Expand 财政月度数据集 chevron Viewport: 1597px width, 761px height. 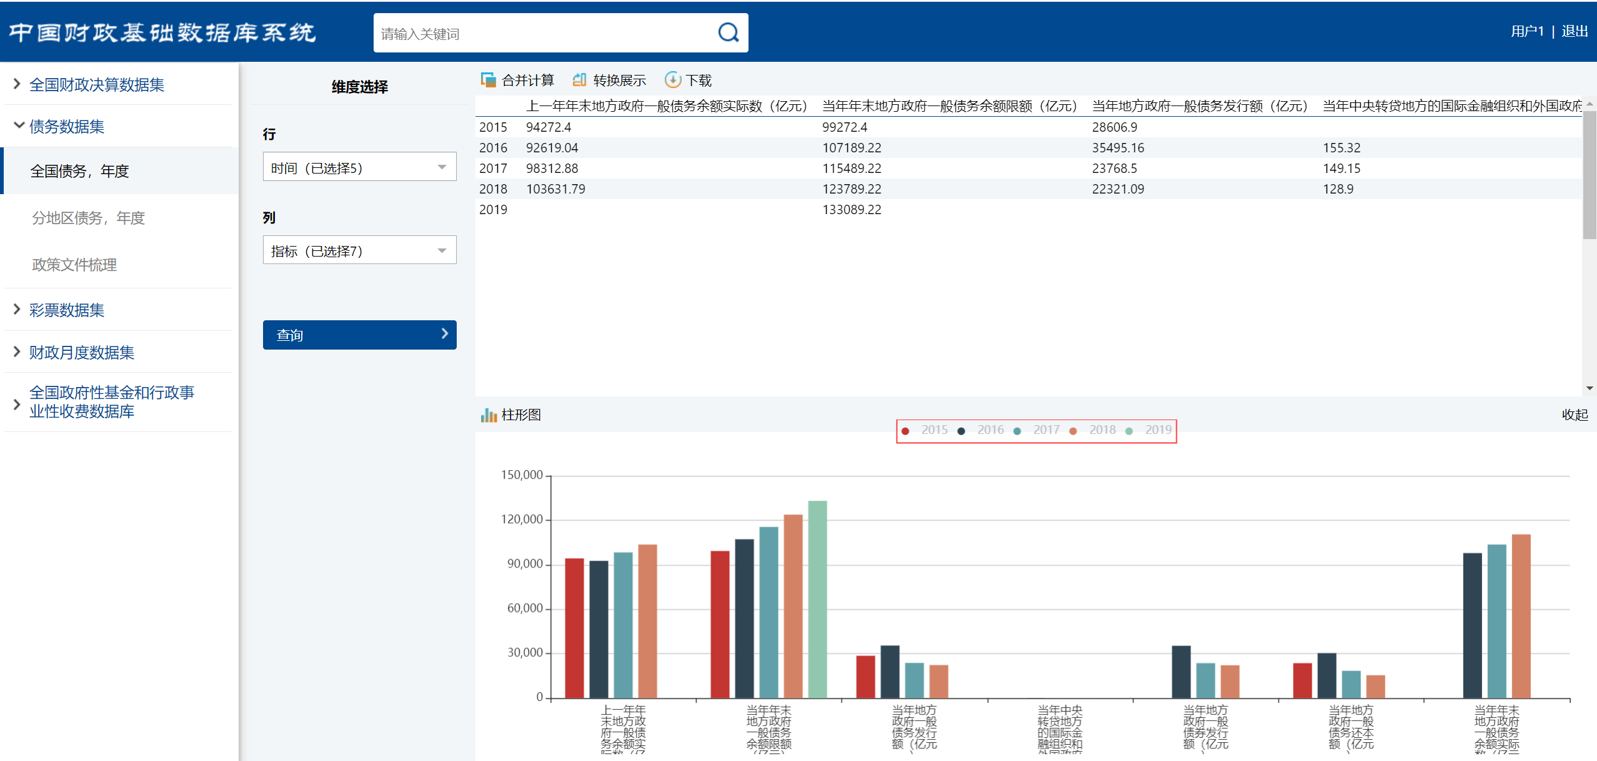(17, 351)
